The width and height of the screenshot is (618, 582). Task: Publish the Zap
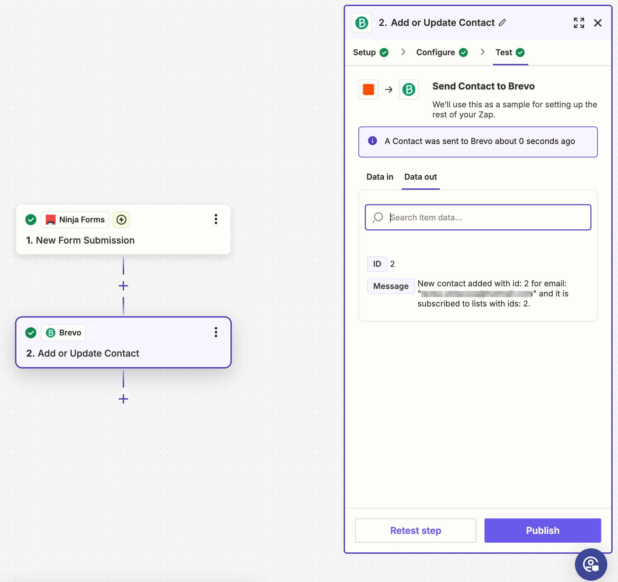(542, 531)
